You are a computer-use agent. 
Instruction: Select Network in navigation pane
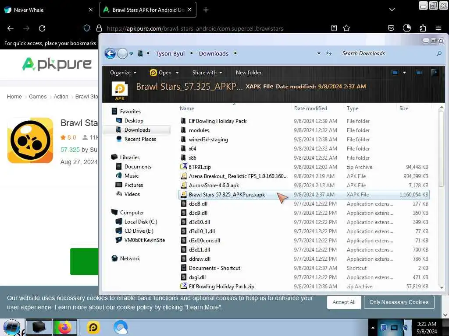coord(130,258)
